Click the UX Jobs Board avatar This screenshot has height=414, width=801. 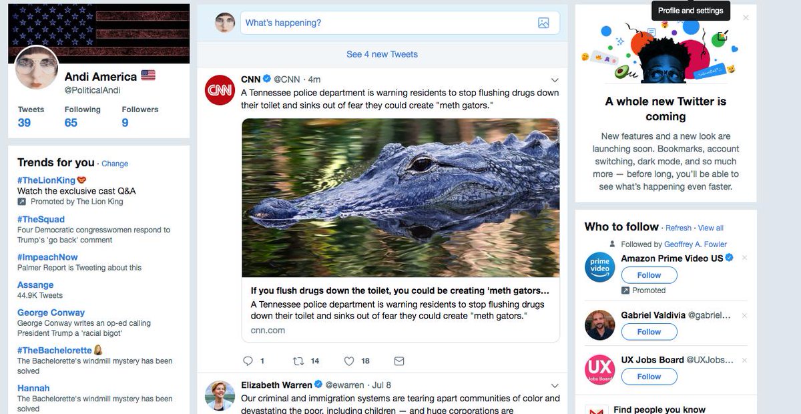coord(599,370)
